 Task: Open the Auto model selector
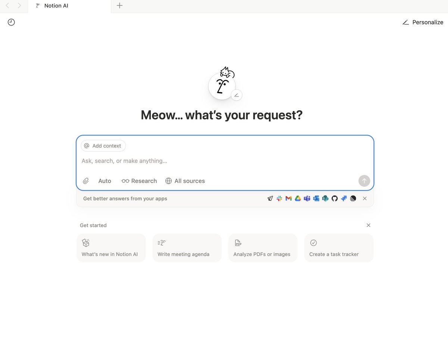coord(105,181)
